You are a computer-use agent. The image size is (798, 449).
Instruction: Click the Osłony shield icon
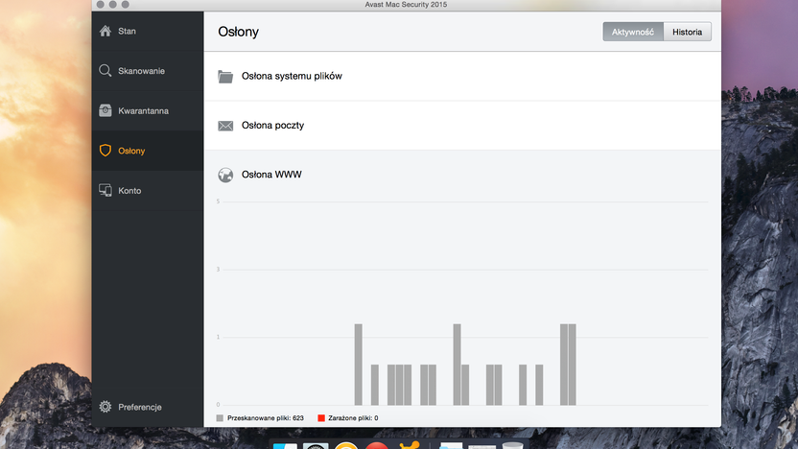tap(106, 151)
